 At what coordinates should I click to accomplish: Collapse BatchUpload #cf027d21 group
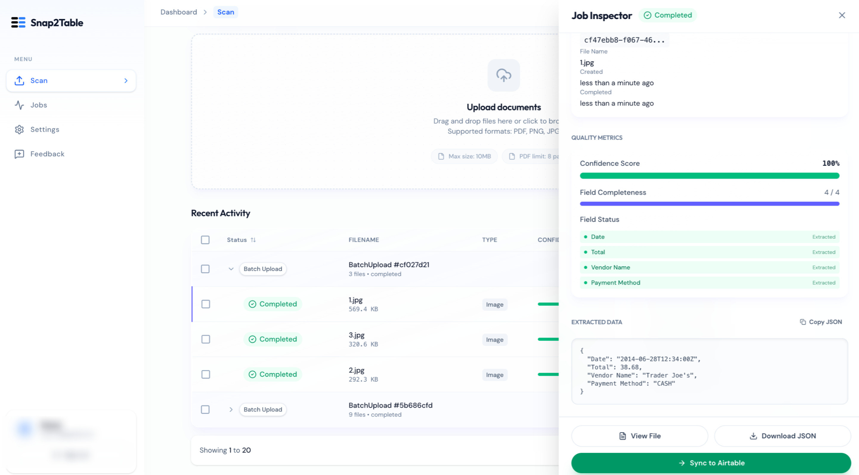pyautogui.click(x=231, y=269)
